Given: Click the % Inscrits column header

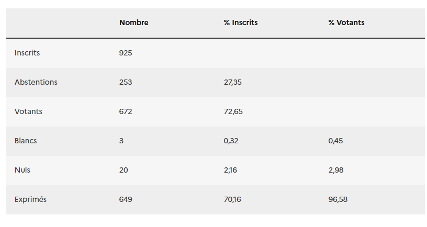Looking at the screenshot, I should point(241,22).
